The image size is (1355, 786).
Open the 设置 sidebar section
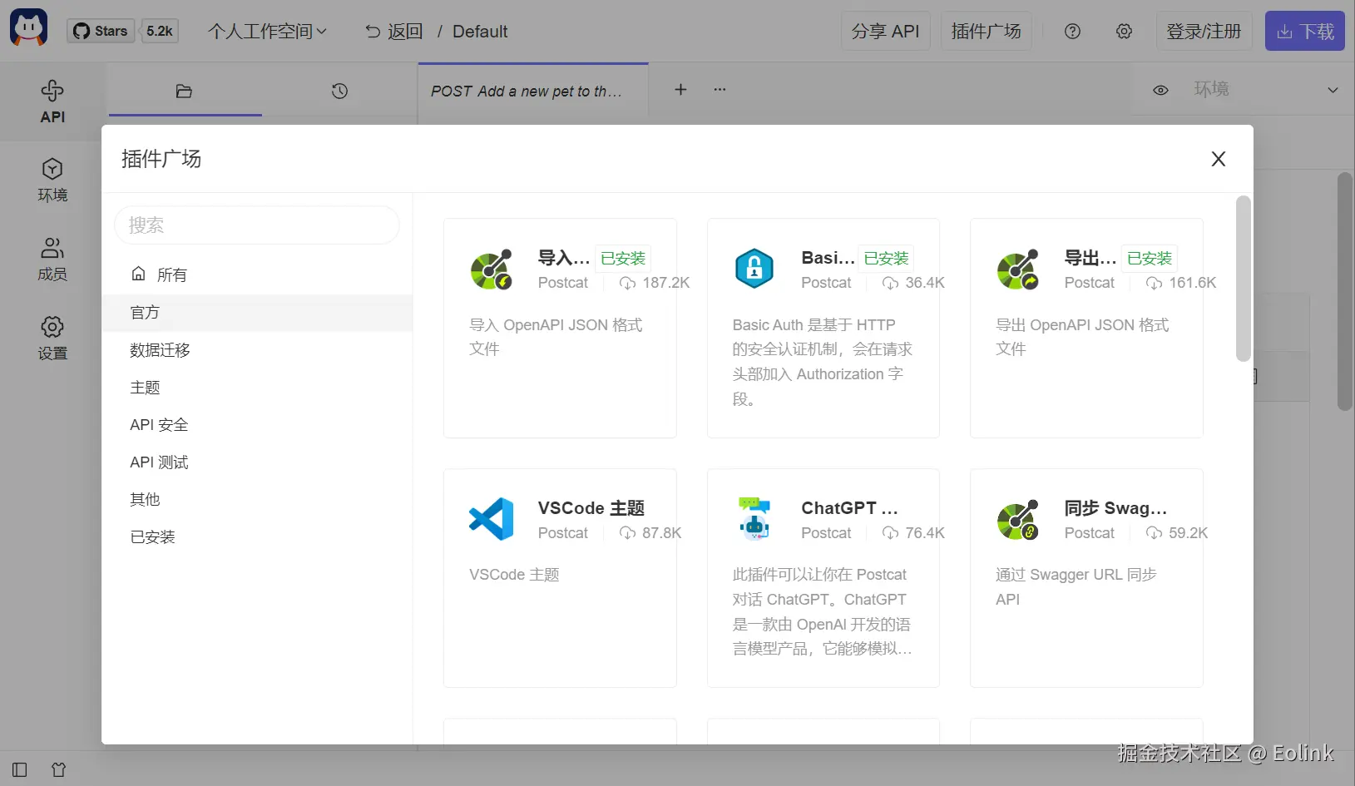pyautogui.click(x=52, y=339)
